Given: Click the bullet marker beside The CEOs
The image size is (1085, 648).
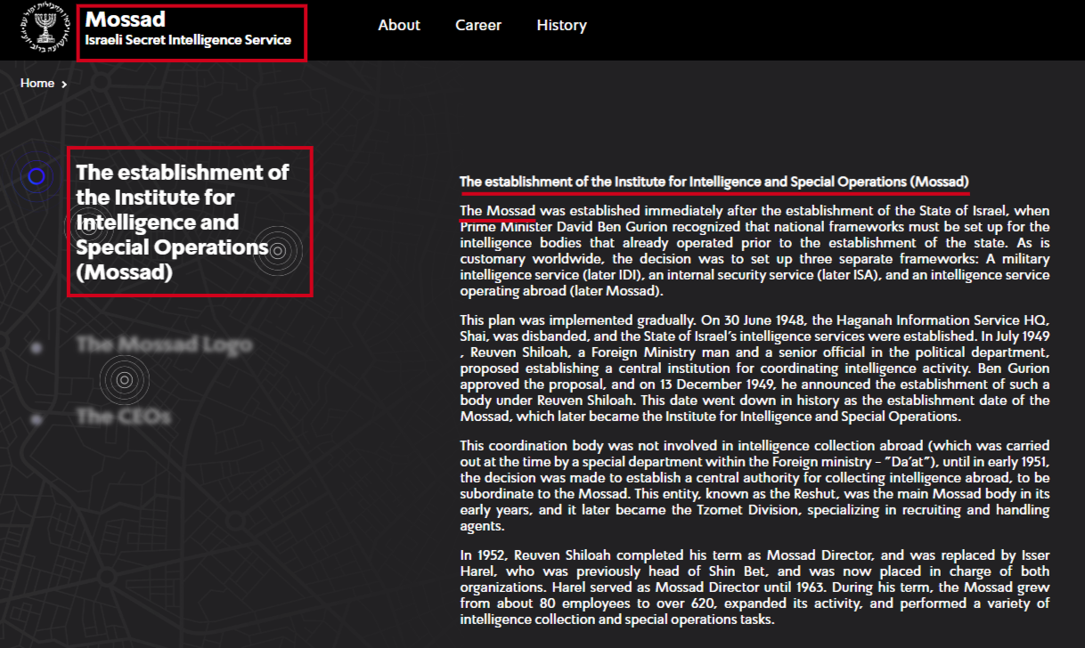Looking at the screenshot, I should click(37, 419).
